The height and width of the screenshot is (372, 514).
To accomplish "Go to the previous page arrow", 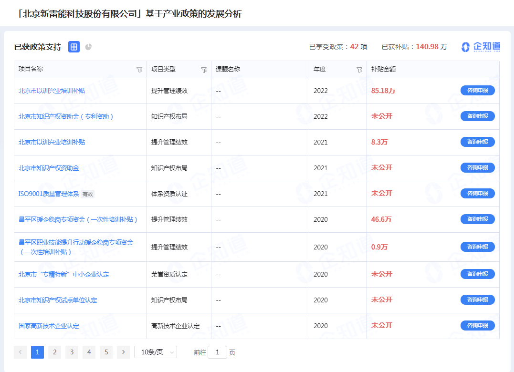I will pos(21,352).
